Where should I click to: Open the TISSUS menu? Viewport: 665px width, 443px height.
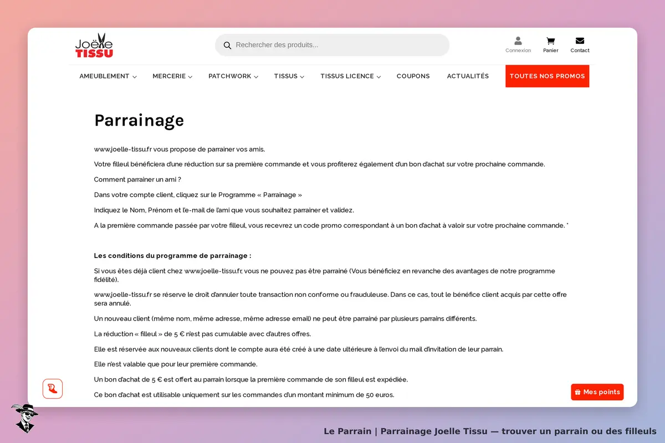click(286, 76)
